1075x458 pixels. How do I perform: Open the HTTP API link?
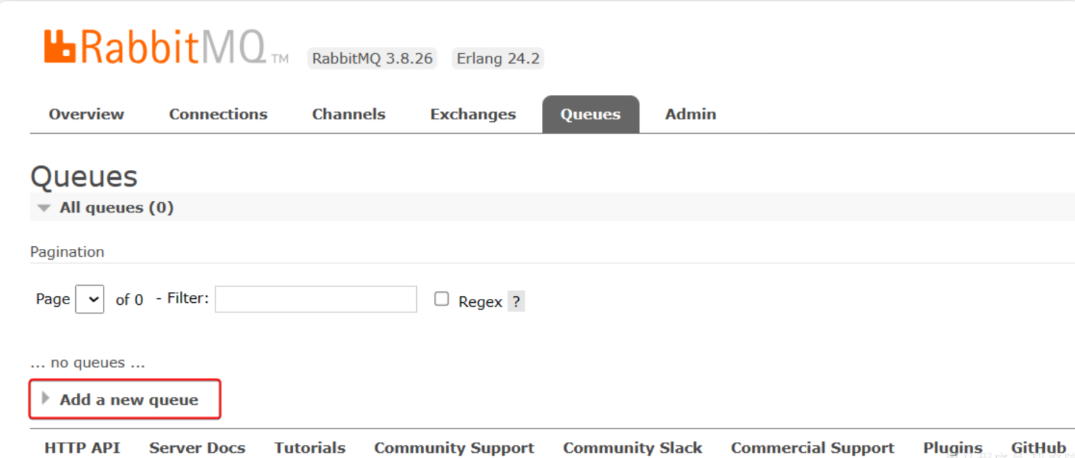tap(82, 448)
